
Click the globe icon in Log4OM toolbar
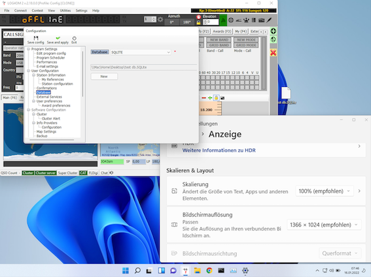pos(231,20)
